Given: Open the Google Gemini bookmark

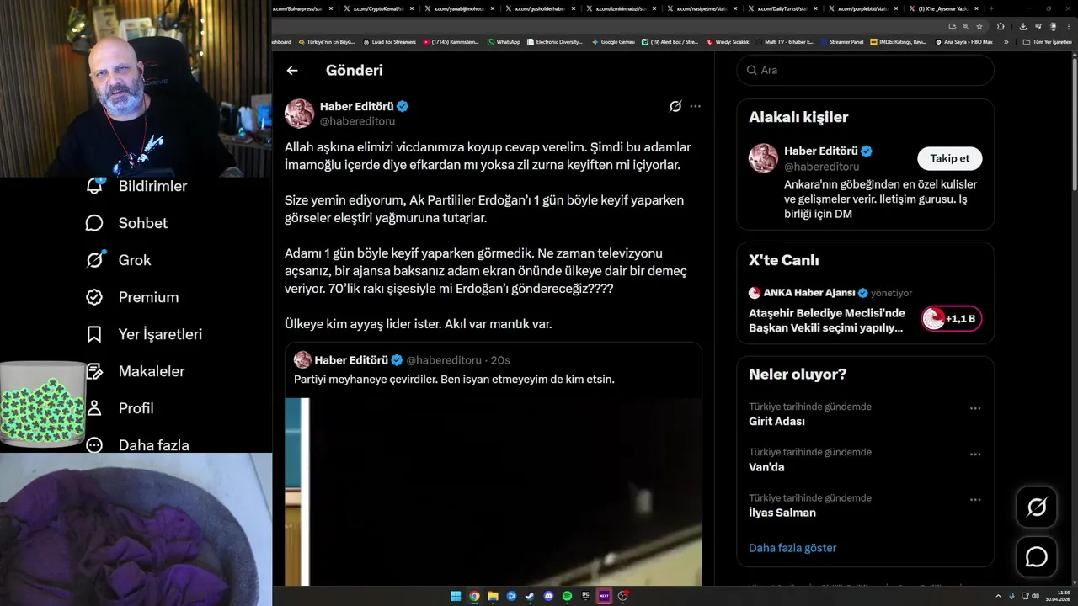Looking at the screenshot, I should [x=613, y=42].
